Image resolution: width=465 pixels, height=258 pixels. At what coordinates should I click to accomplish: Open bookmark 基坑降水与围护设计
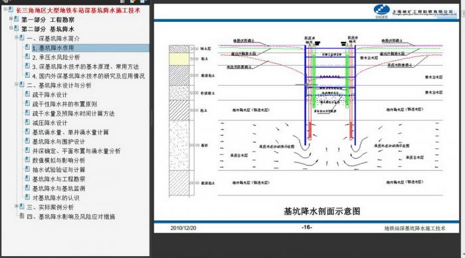click(x=58, y=142)
